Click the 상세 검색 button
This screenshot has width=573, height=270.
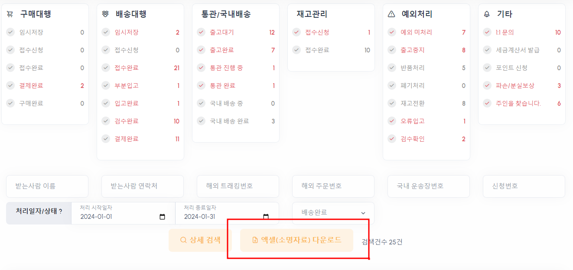coord(200,240)
